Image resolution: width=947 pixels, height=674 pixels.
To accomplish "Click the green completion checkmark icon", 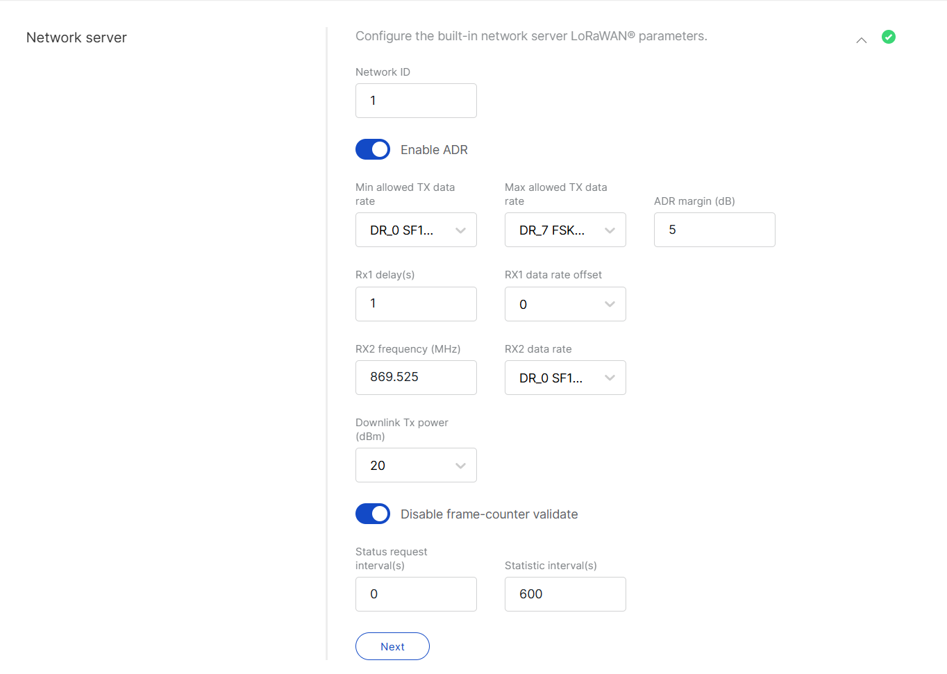I will pos(889,37).
